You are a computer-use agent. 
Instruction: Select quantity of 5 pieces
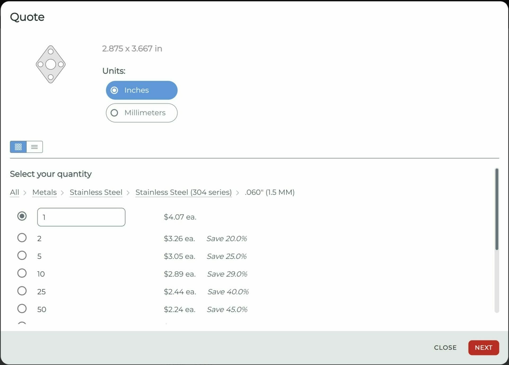coord(21,256)
